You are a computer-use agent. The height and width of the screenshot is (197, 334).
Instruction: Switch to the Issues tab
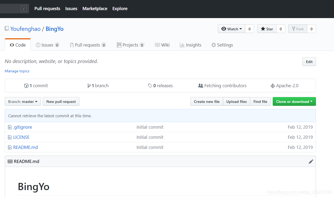point(47,45)
